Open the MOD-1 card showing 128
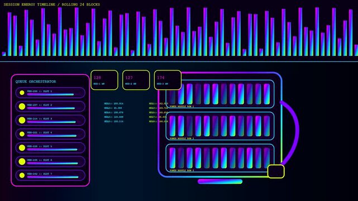 (x=104, y=80)
